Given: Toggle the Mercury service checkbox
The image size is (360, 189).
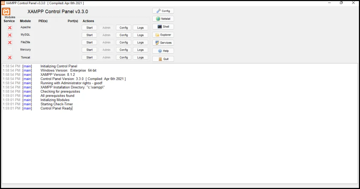Looking at the screenshot, I should click(x=9, y=50).
